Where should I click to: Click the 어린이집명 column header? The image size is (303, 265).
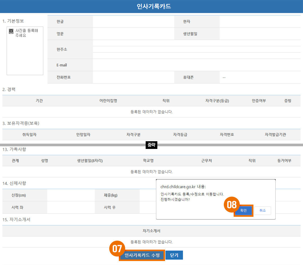pyautogui.click(x=108, y=101)
